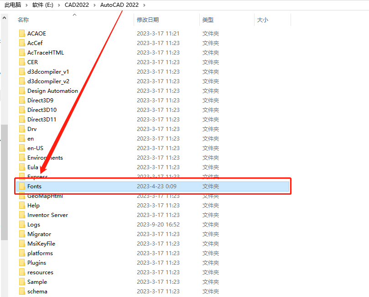
Task: Click the Help folder icon
Action: click(x=22, y=205)
